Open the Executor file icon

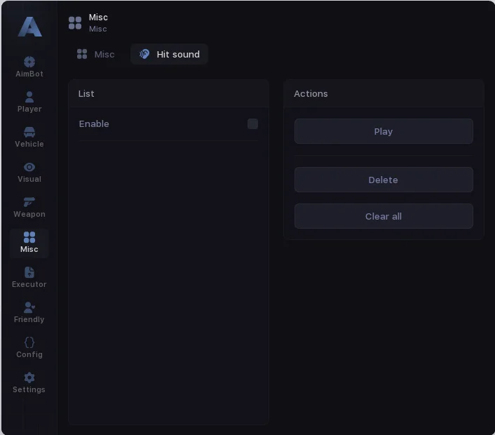(29, 272)
